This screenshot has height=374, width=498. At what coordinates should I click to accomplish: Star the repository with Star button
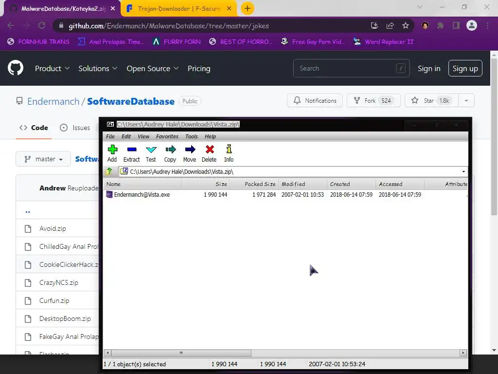[431, 100]
